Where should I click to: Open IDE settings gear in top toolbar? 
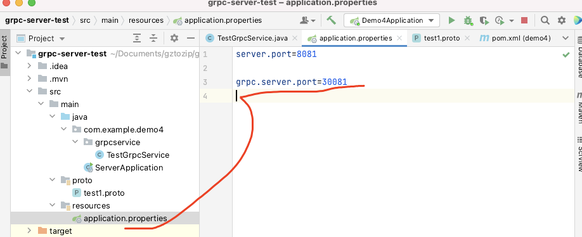click(562, 20)
